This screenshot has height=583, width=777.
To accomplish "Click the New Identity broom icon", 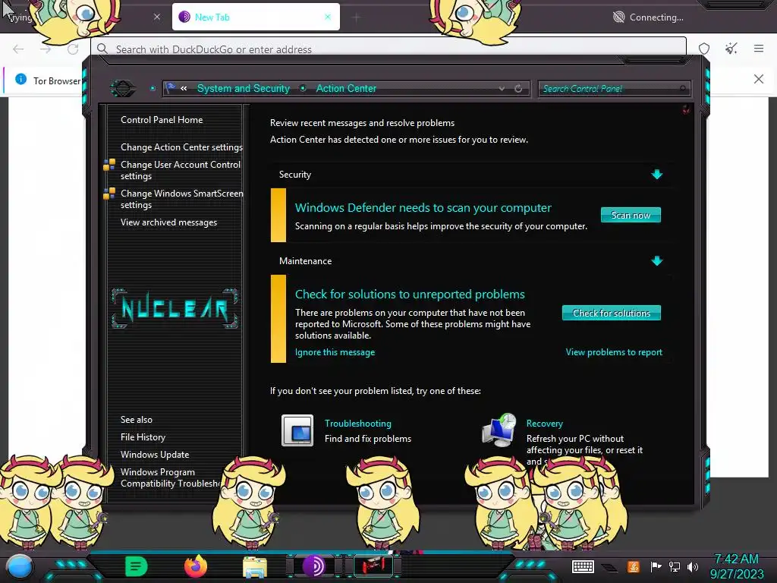I will coord(731,49).
